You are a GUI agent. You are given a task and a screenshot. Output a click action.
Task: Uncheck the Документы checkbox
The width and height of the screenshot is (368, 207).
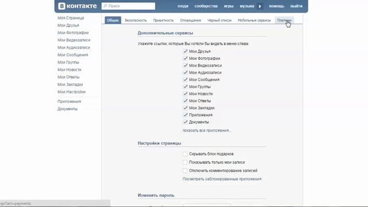click(185, 122)
